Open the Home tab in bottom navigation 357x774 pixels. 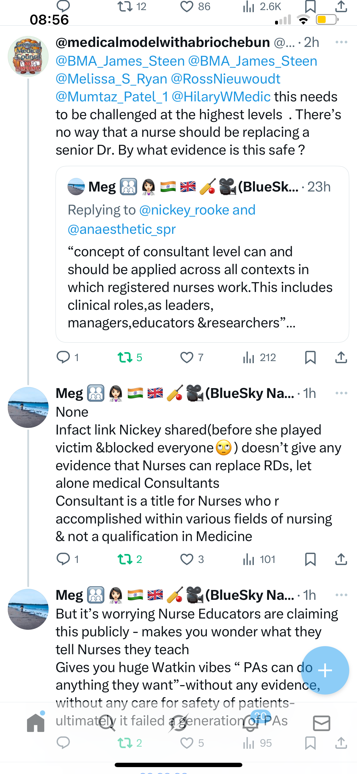(x=36, y=723)
